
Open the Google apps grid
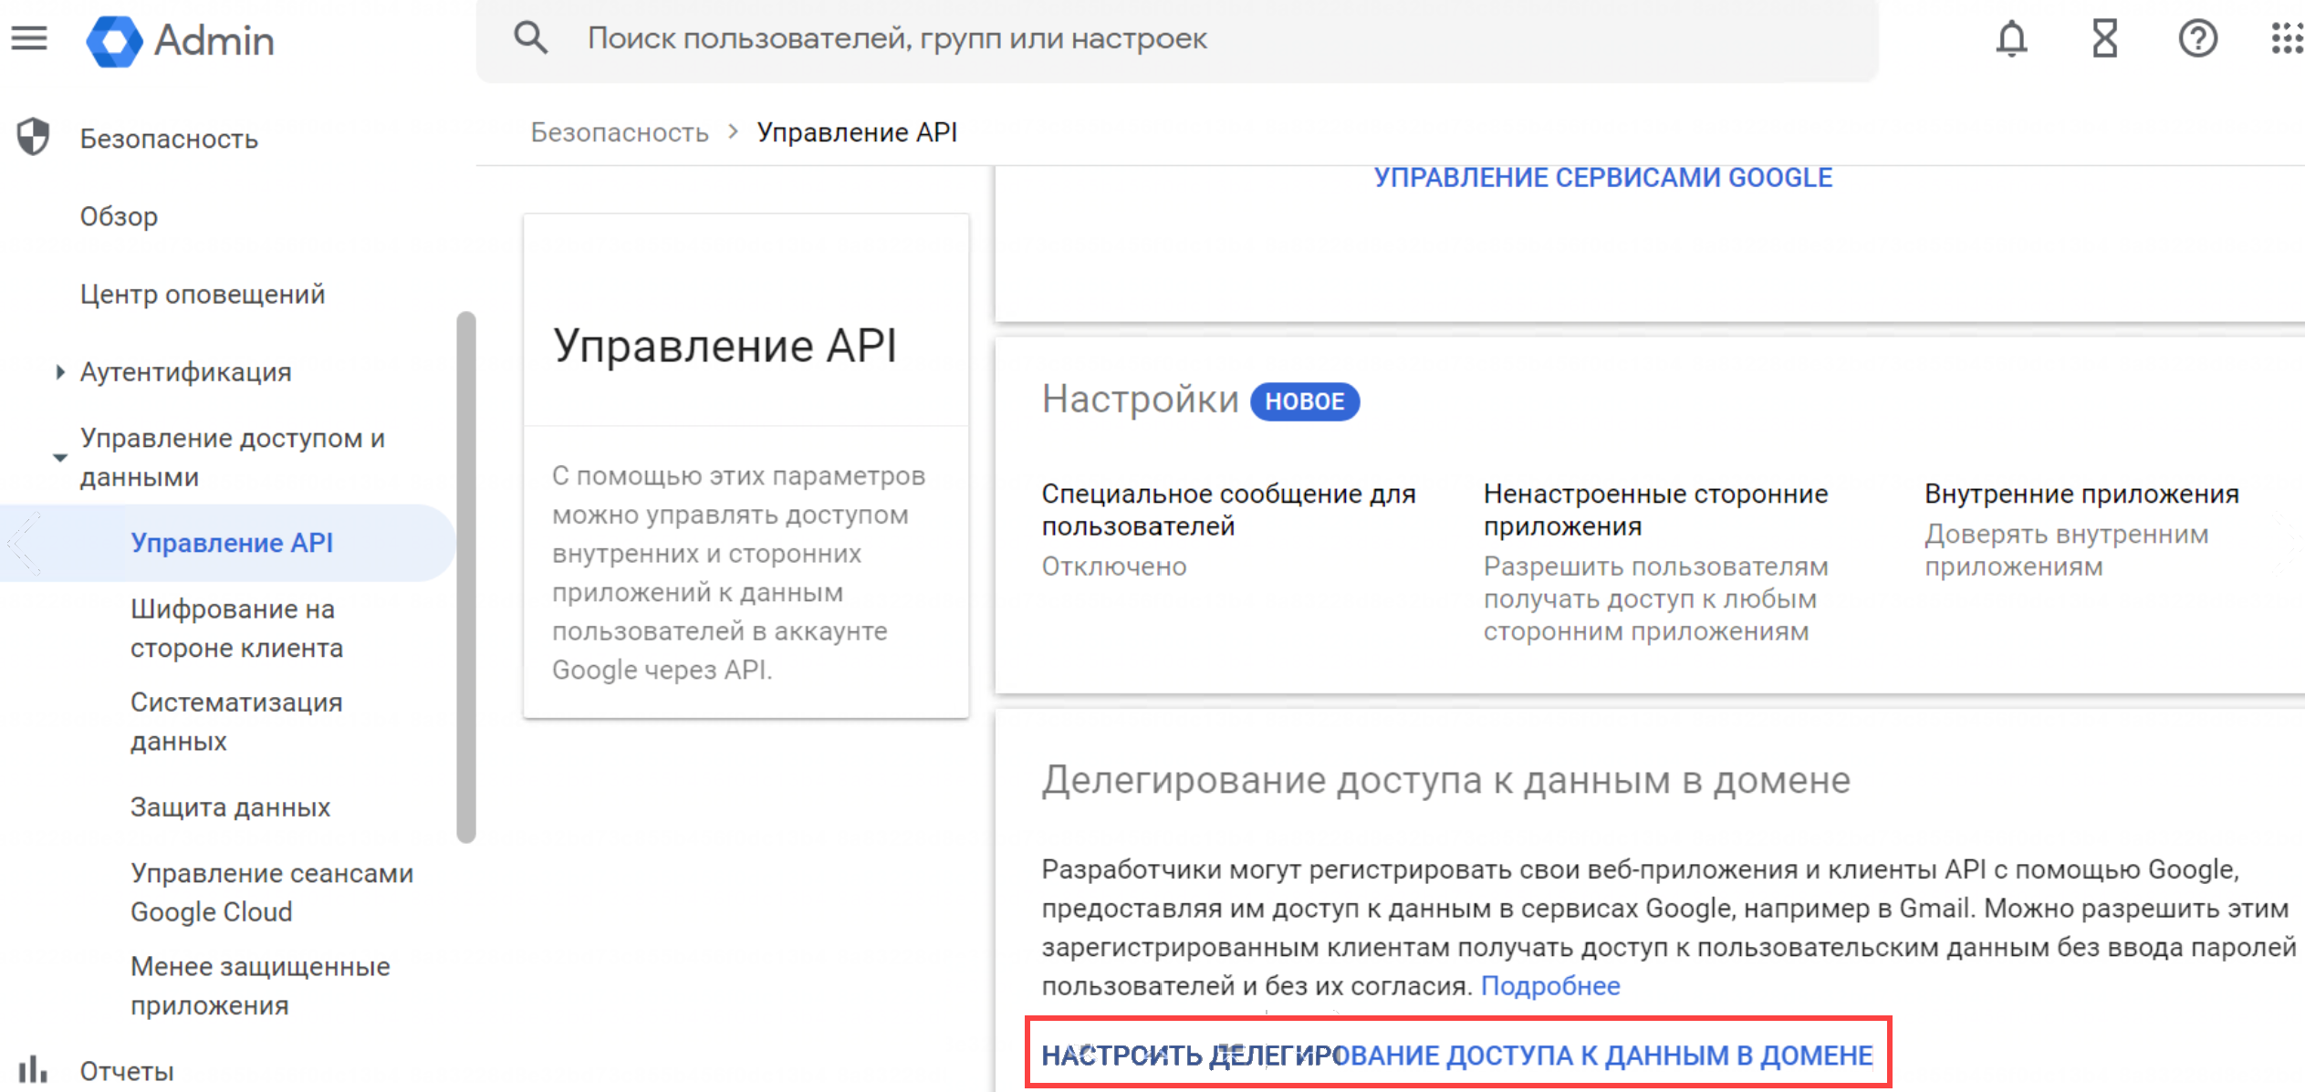click(x=2286, y=38)
